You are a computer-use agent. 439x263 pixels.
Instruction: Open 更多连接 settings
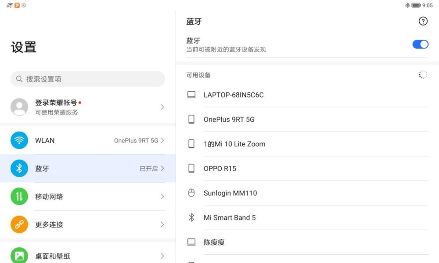(88, 224)
